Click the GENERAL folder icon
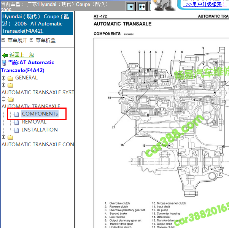 (x=10, y=78)
